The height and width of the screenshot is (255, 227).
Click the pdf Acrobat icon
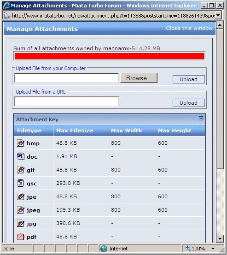coord(21,237)
